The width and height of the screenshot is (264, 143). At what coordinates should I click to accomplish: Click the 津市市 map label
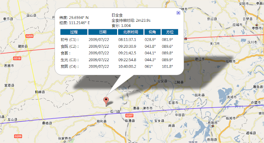[x=148, y=108]
